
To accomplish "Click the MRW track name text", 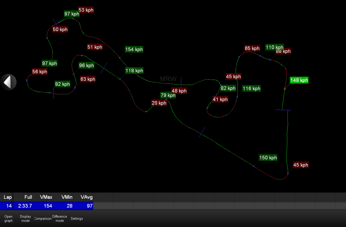I will (x=168, y=79).
